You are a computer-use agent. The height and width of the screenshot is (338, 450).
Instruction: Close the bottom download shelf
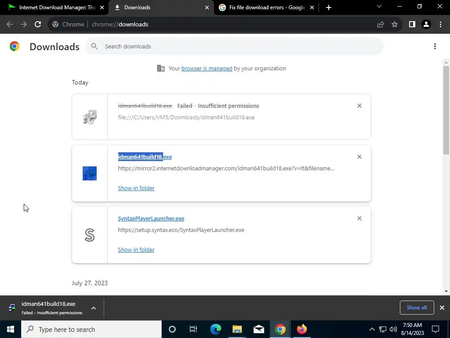click(442, 308)
